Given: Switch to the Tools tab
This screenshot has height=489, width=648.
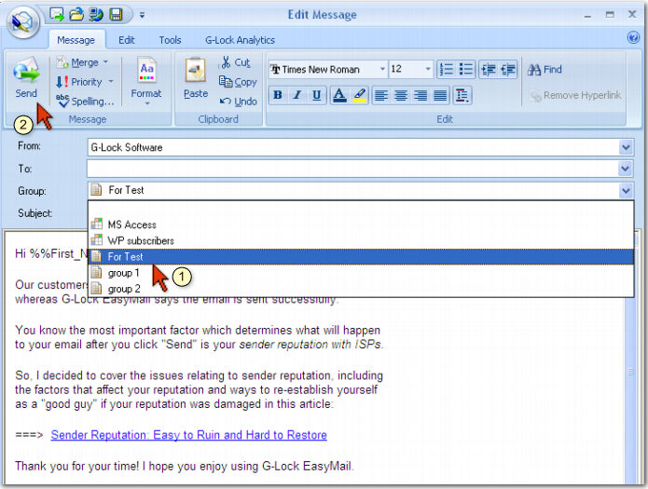Looking at the screenshot, I should 171,40.
